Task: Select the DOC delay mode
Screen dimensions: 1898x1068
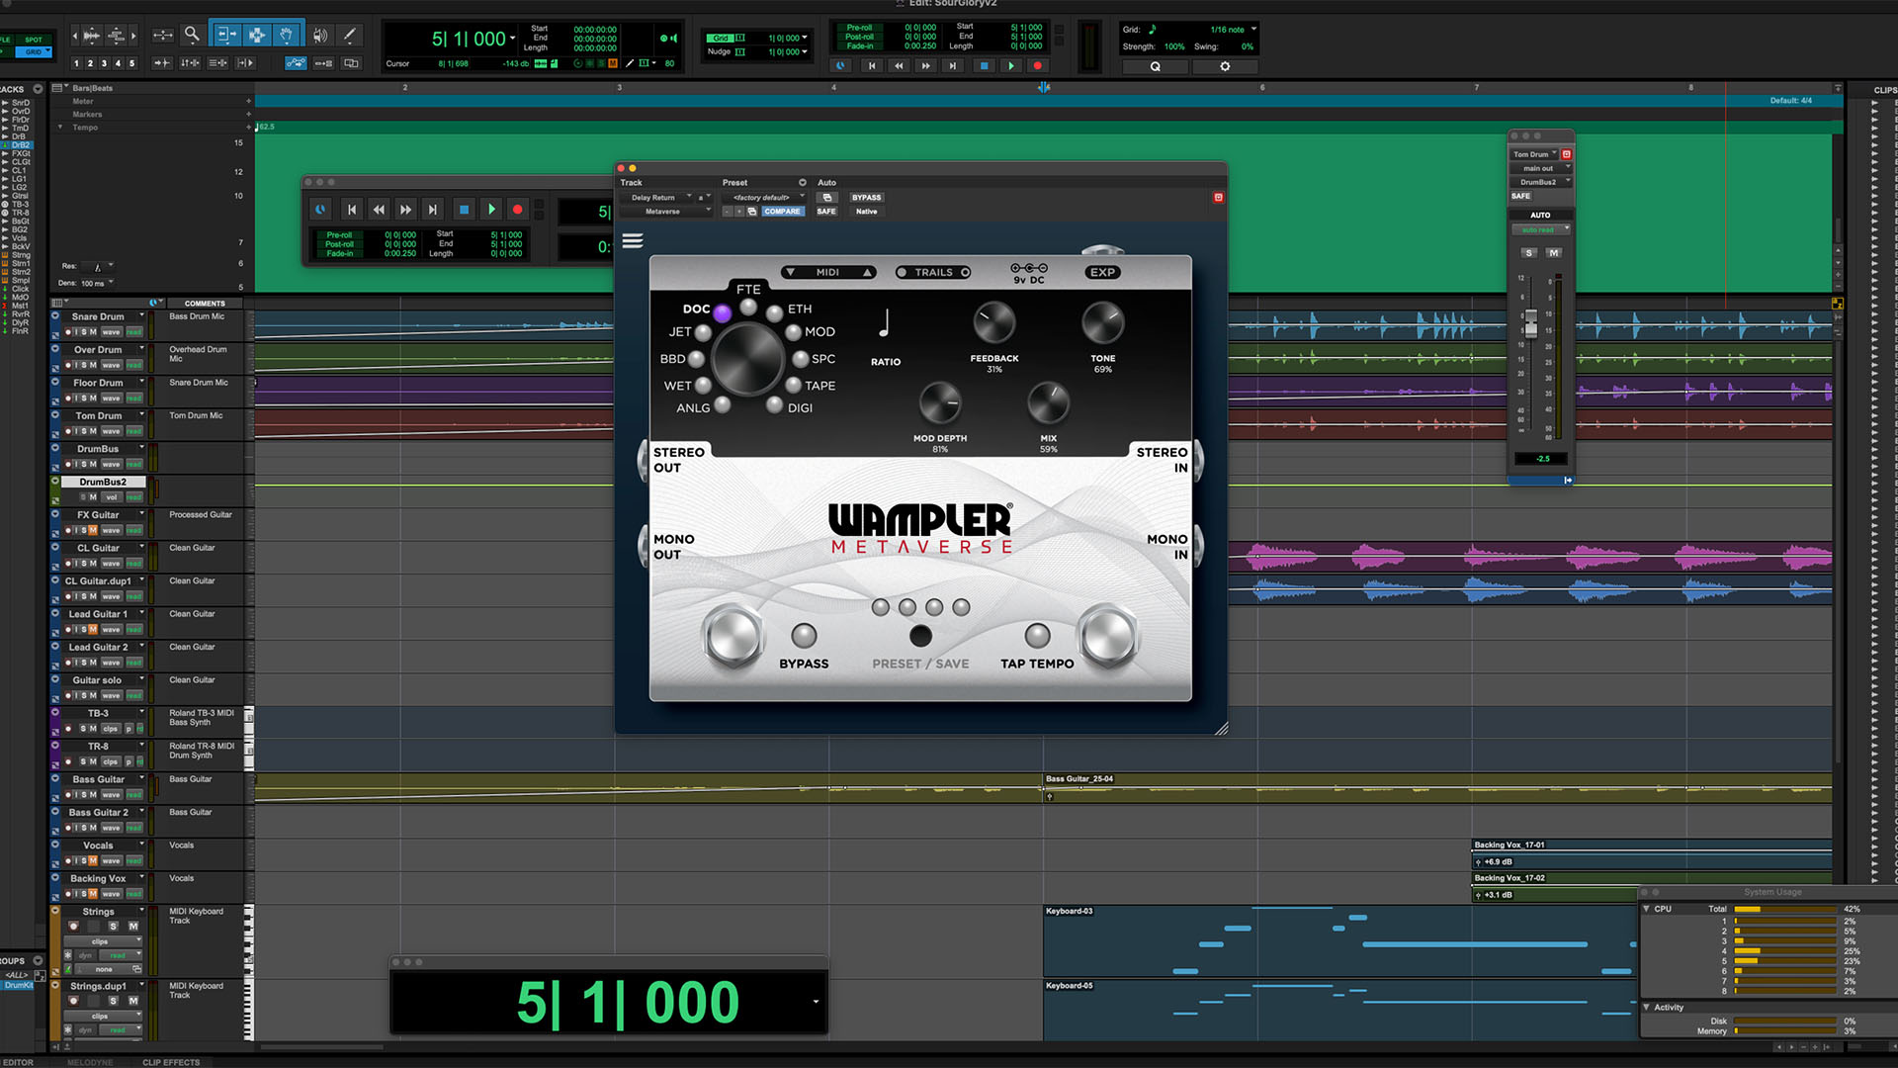Action: 723,313
